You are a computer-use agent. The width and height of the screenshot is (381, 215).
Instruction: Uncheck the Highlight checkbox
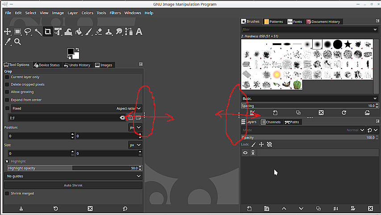(7, 161)
